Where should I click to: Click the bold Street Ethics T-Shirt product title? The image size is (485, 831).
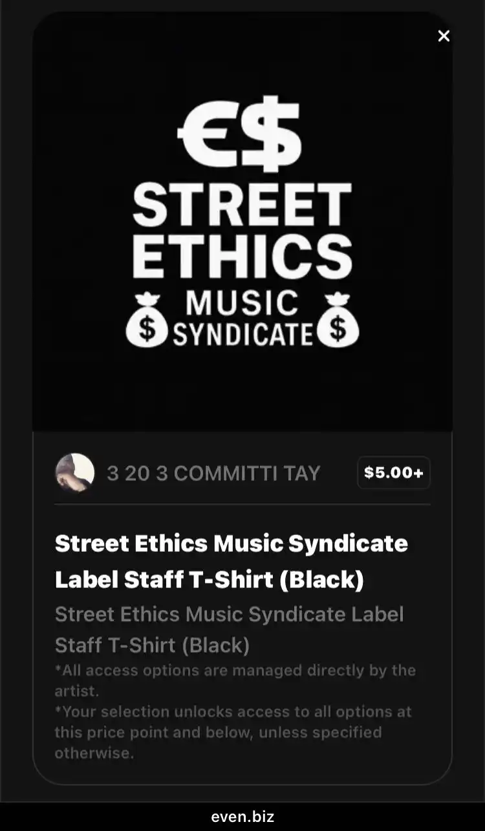(232, 562)
